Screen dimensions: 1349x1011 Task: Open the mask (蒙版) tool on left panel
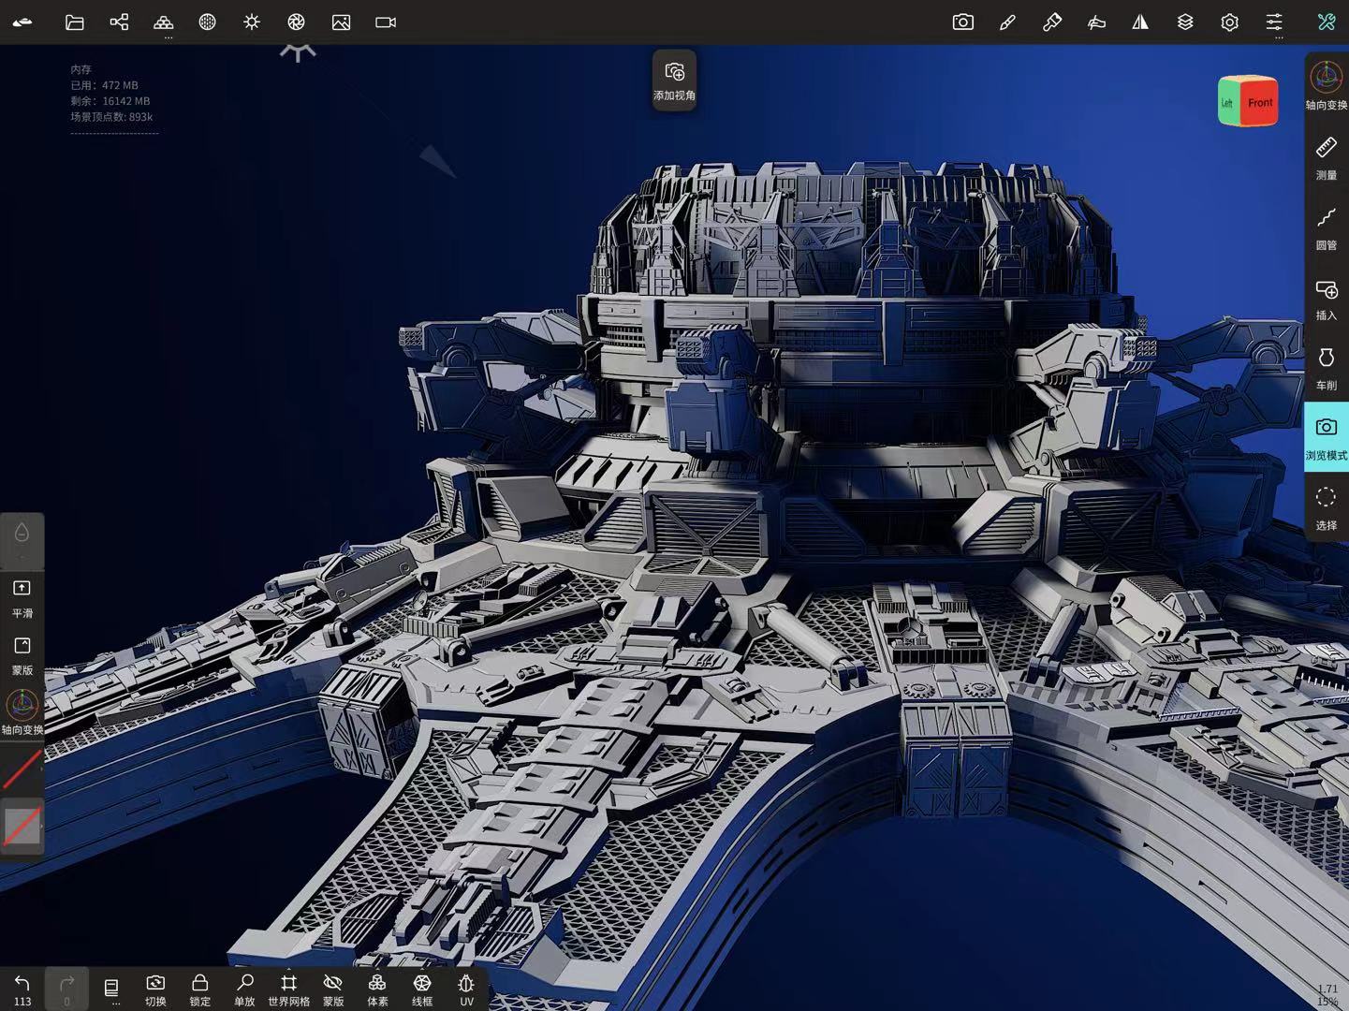click(x=22, y=654)
